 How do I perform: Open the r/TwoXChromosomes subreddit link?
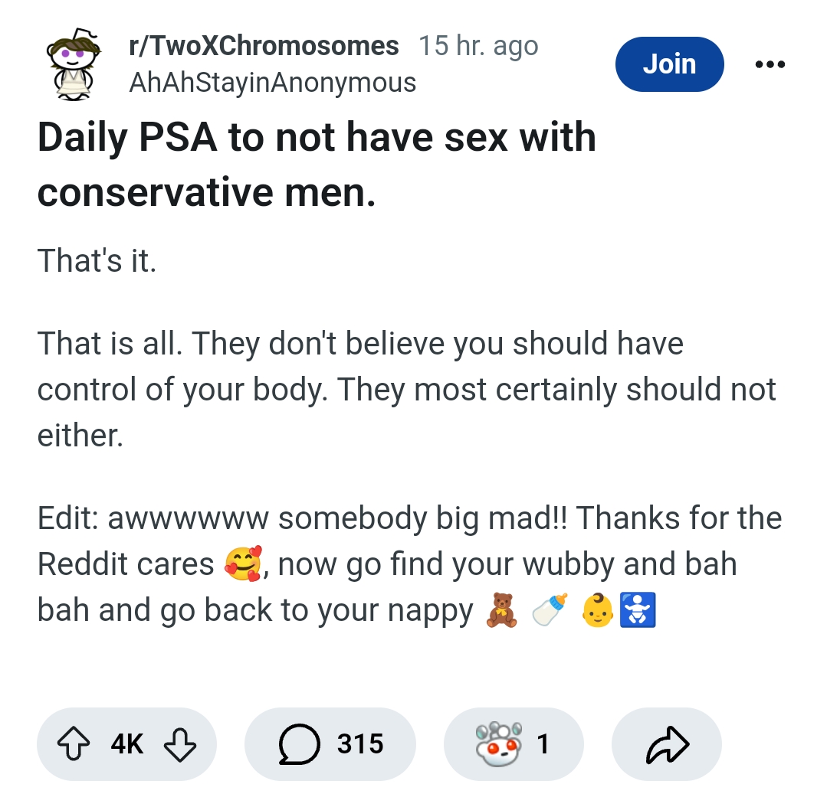click(x=264, y=46)
